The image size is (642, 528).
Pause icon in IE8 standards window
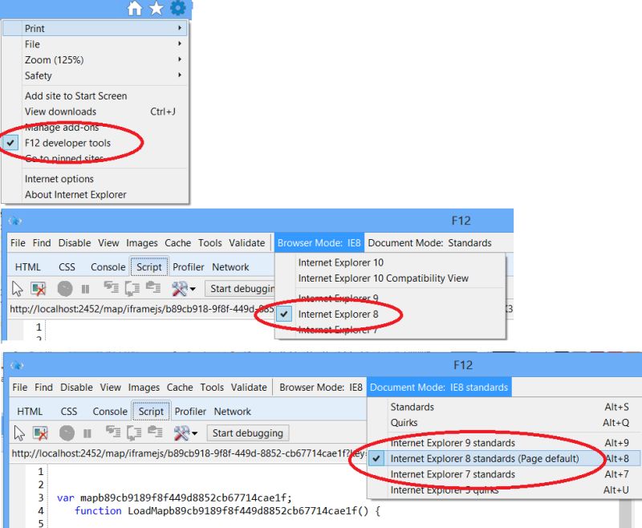tap(87, 434)
